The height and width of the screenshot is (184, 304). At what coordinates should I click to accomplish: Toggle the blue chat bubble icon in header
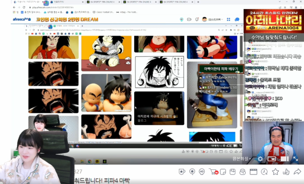pyautogui.click(x=237, y=19)
